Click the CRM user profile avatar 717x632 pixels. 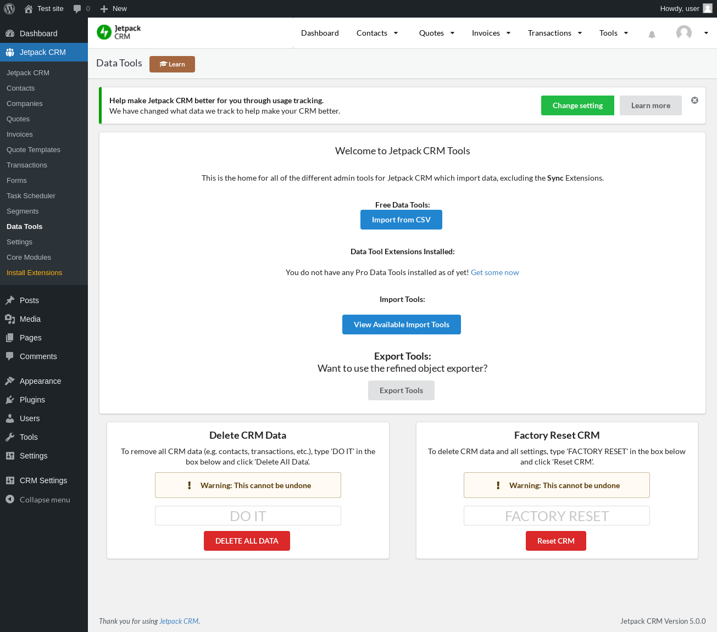tap(684, 33)
